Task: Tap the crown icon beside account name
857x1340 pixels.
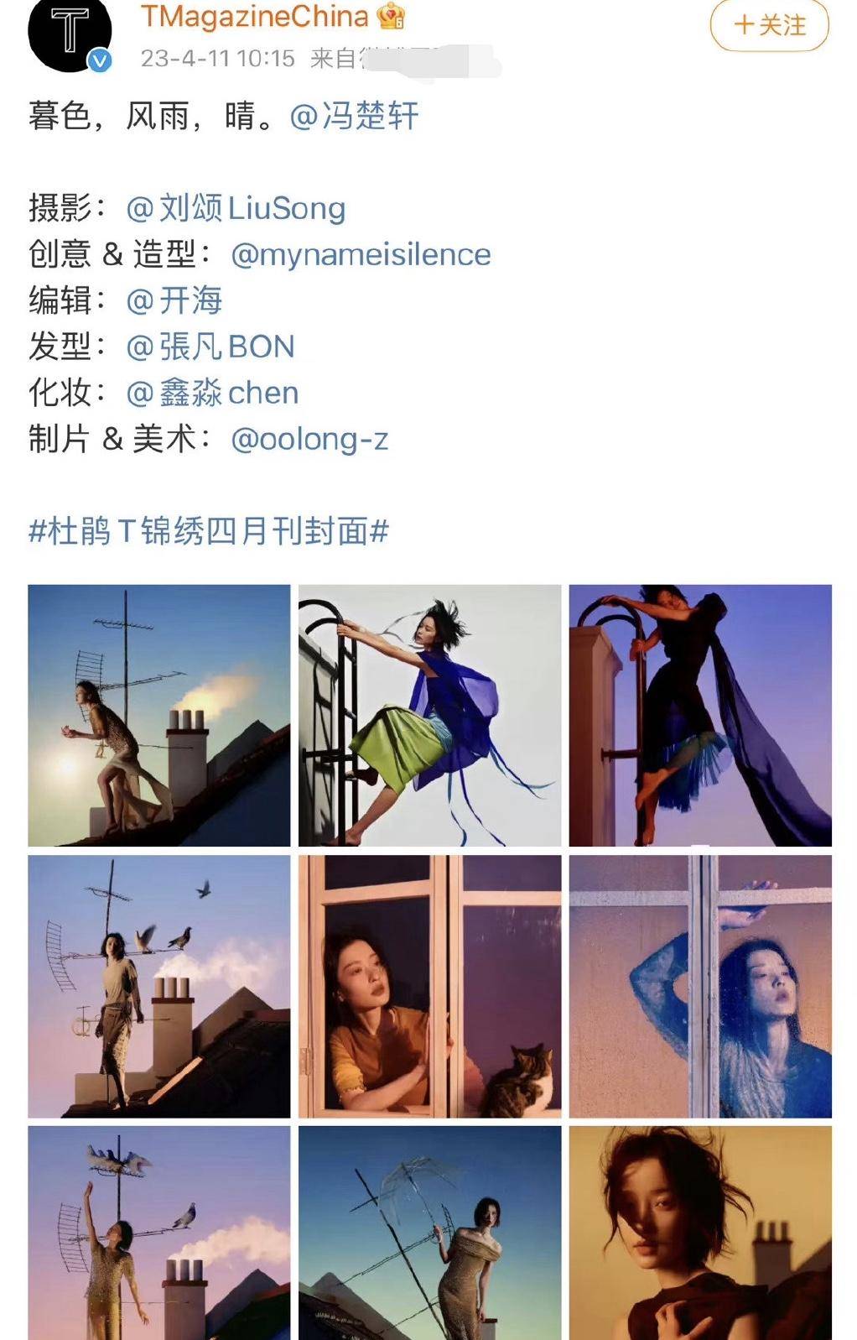Action: [391, 15]
